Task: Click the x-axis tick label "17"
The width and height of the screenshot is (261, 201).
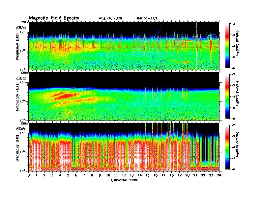Action: 163,175
